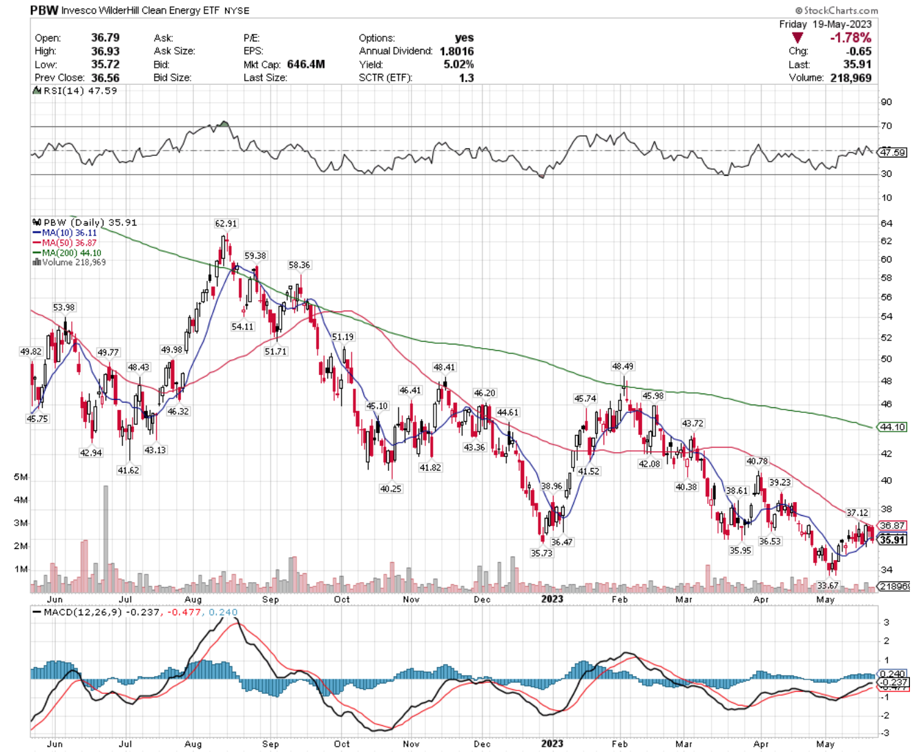Click the header Volume 218,969 value
This screenshot has width=921, height=754.
tap(849, 77)
